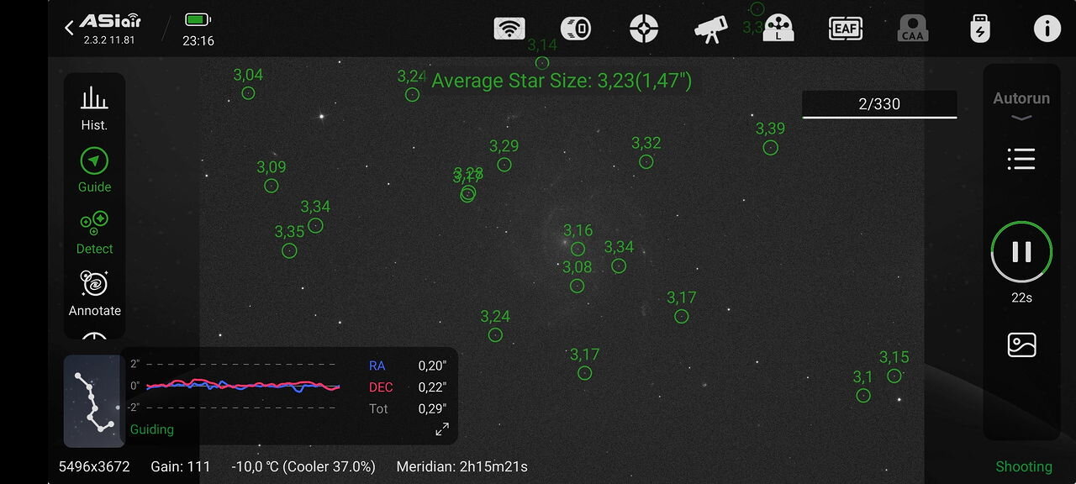Click the 23:16 clock time

point(198,40)
